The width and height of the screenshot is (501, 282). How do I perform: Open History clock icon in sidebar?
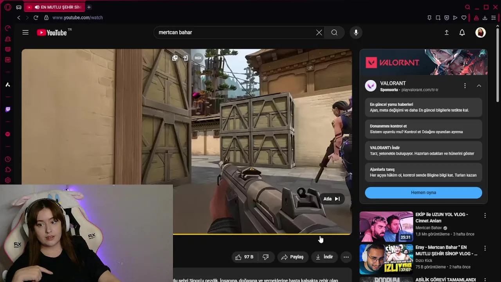(7, 159)
